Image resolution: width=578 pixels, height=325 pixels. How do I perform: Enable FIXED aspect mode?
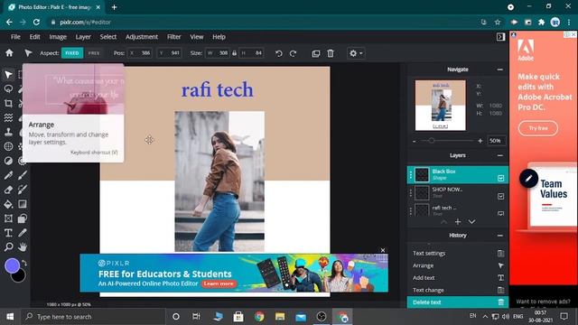(72, 53)
